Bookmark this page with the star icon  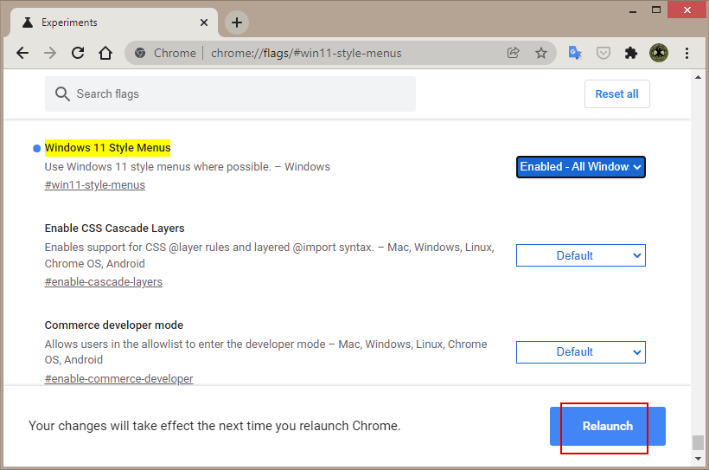point(540,53)
